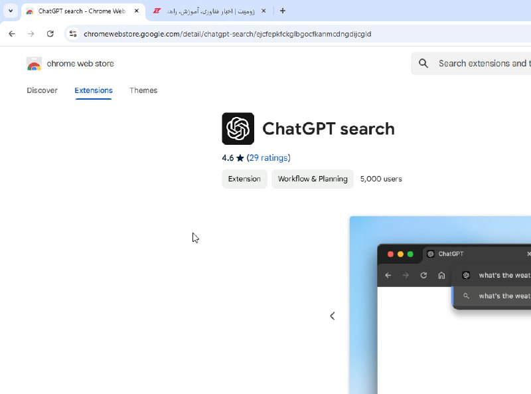Switch to the ChatGPT search Chrome Web Store tab

point(84,11)
